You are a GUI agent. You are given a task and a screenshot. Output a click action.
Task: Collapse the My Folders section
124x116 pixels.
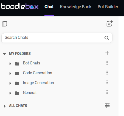tap(4, 54)
